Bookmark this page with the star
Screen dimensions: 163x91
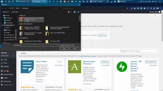tap(127, 8)
